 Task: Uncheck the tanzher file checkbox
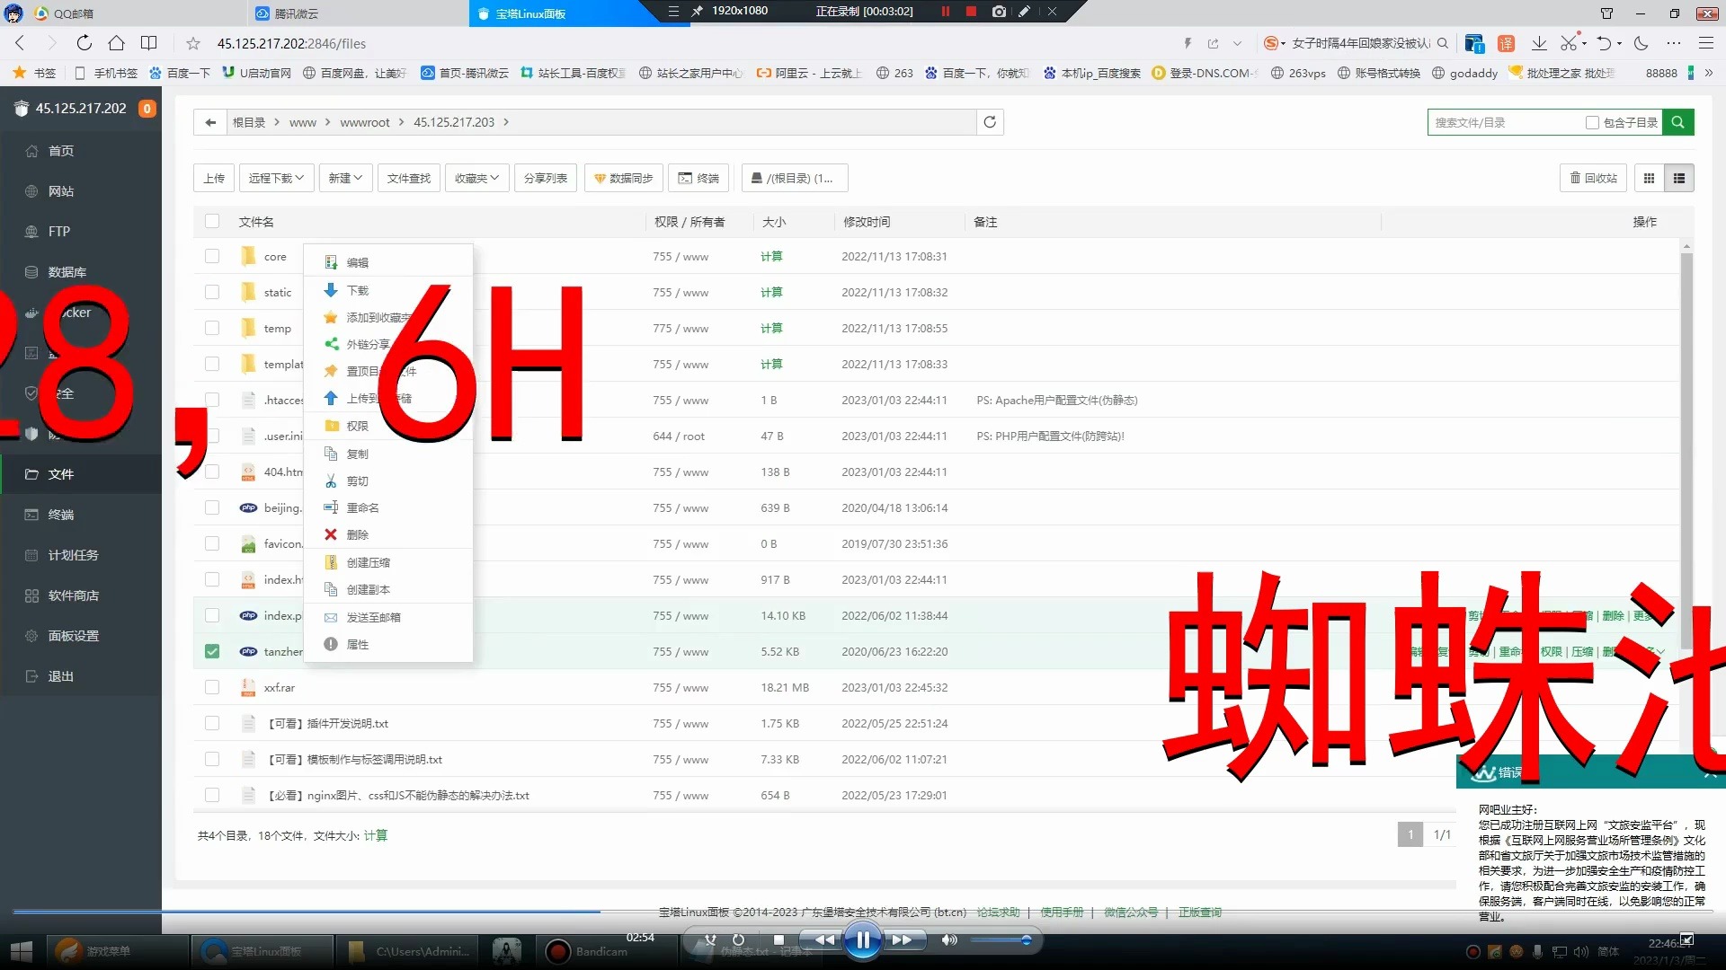click(x=212, y=651)
